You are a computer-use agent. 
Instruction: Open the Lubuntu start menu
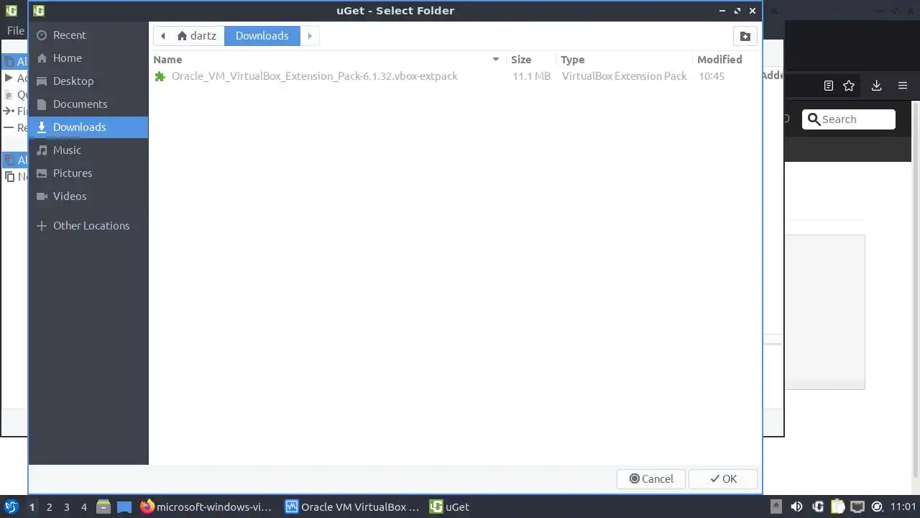click(11, 506)
